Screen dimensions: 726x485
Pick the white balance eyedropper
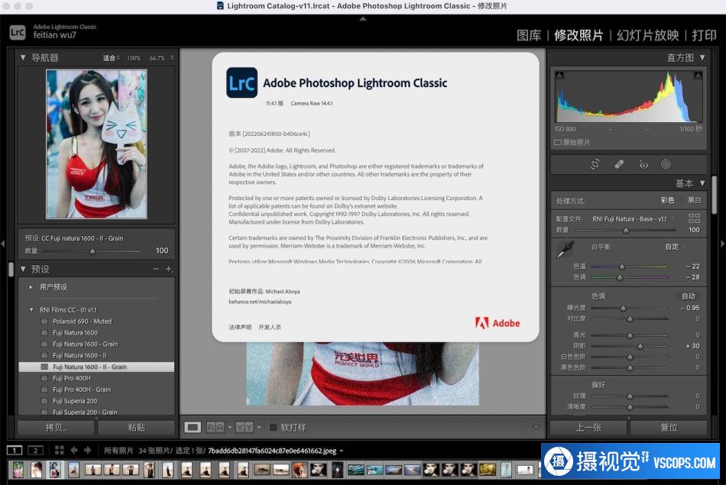click(565, 250)
